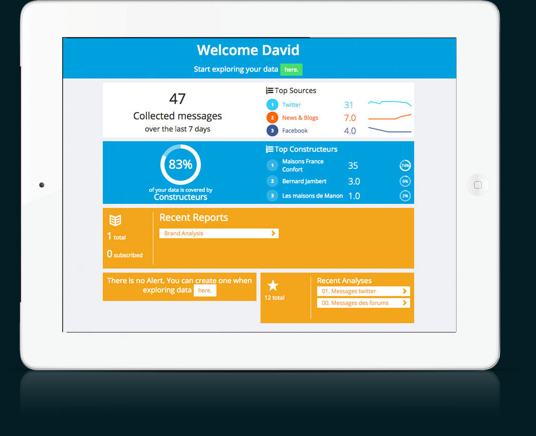Click Maisons France Confort rank 1 badge
Image resolution: width=536 pixels, height=436 pixels.
point(273,165)
